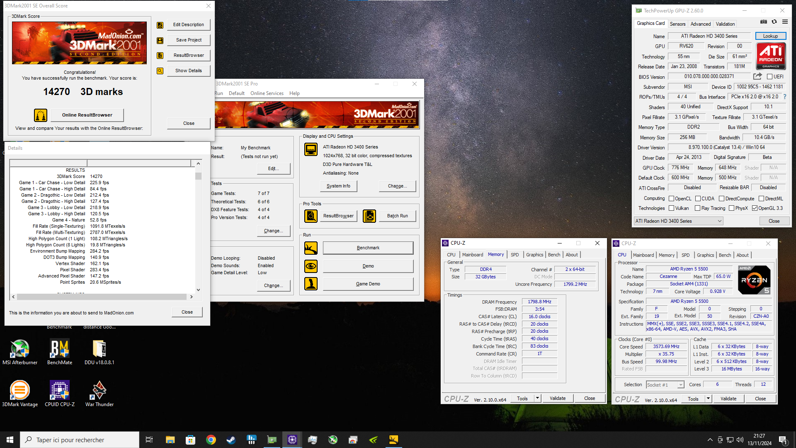796x448 pixels.
Task: Toggle the Ray Tracing checkbox
Action: click(x=697, y=208)
